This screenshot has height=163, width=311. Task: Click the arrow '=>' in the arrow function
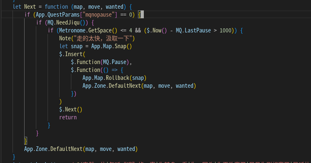click(x=115, y=70)
